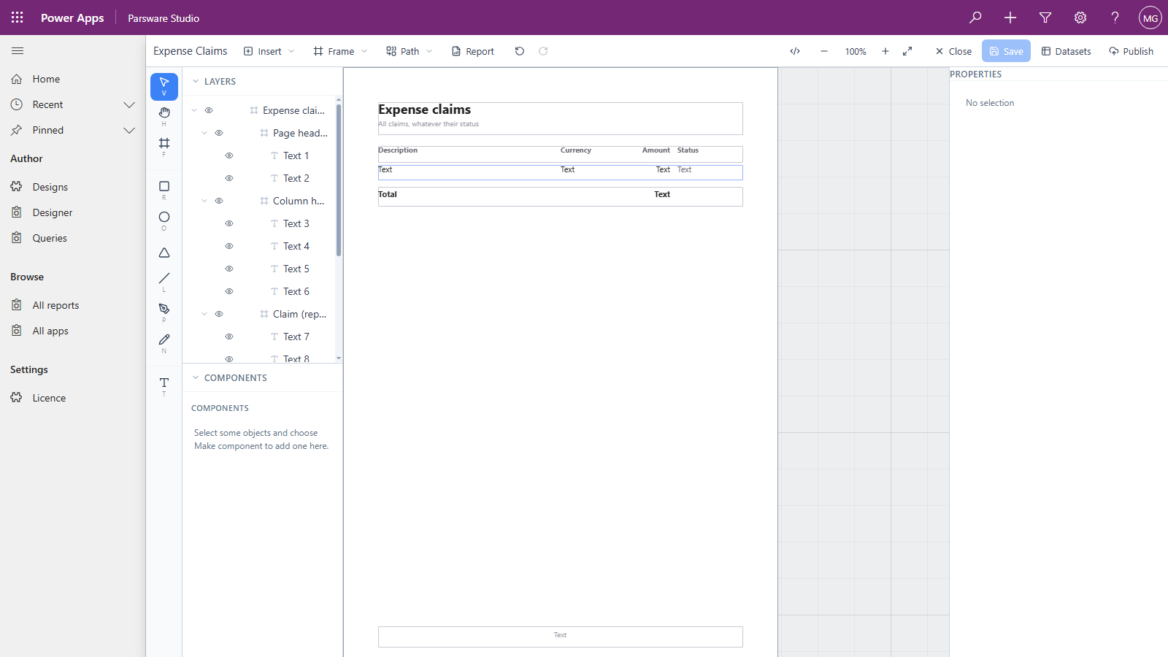Select the ellipse shape tool
The width and height of the screenshot is (1168, 657).
[164, 220]
